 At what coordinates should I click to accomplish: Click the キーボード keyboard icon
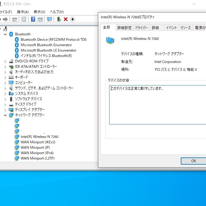(11, 77)
